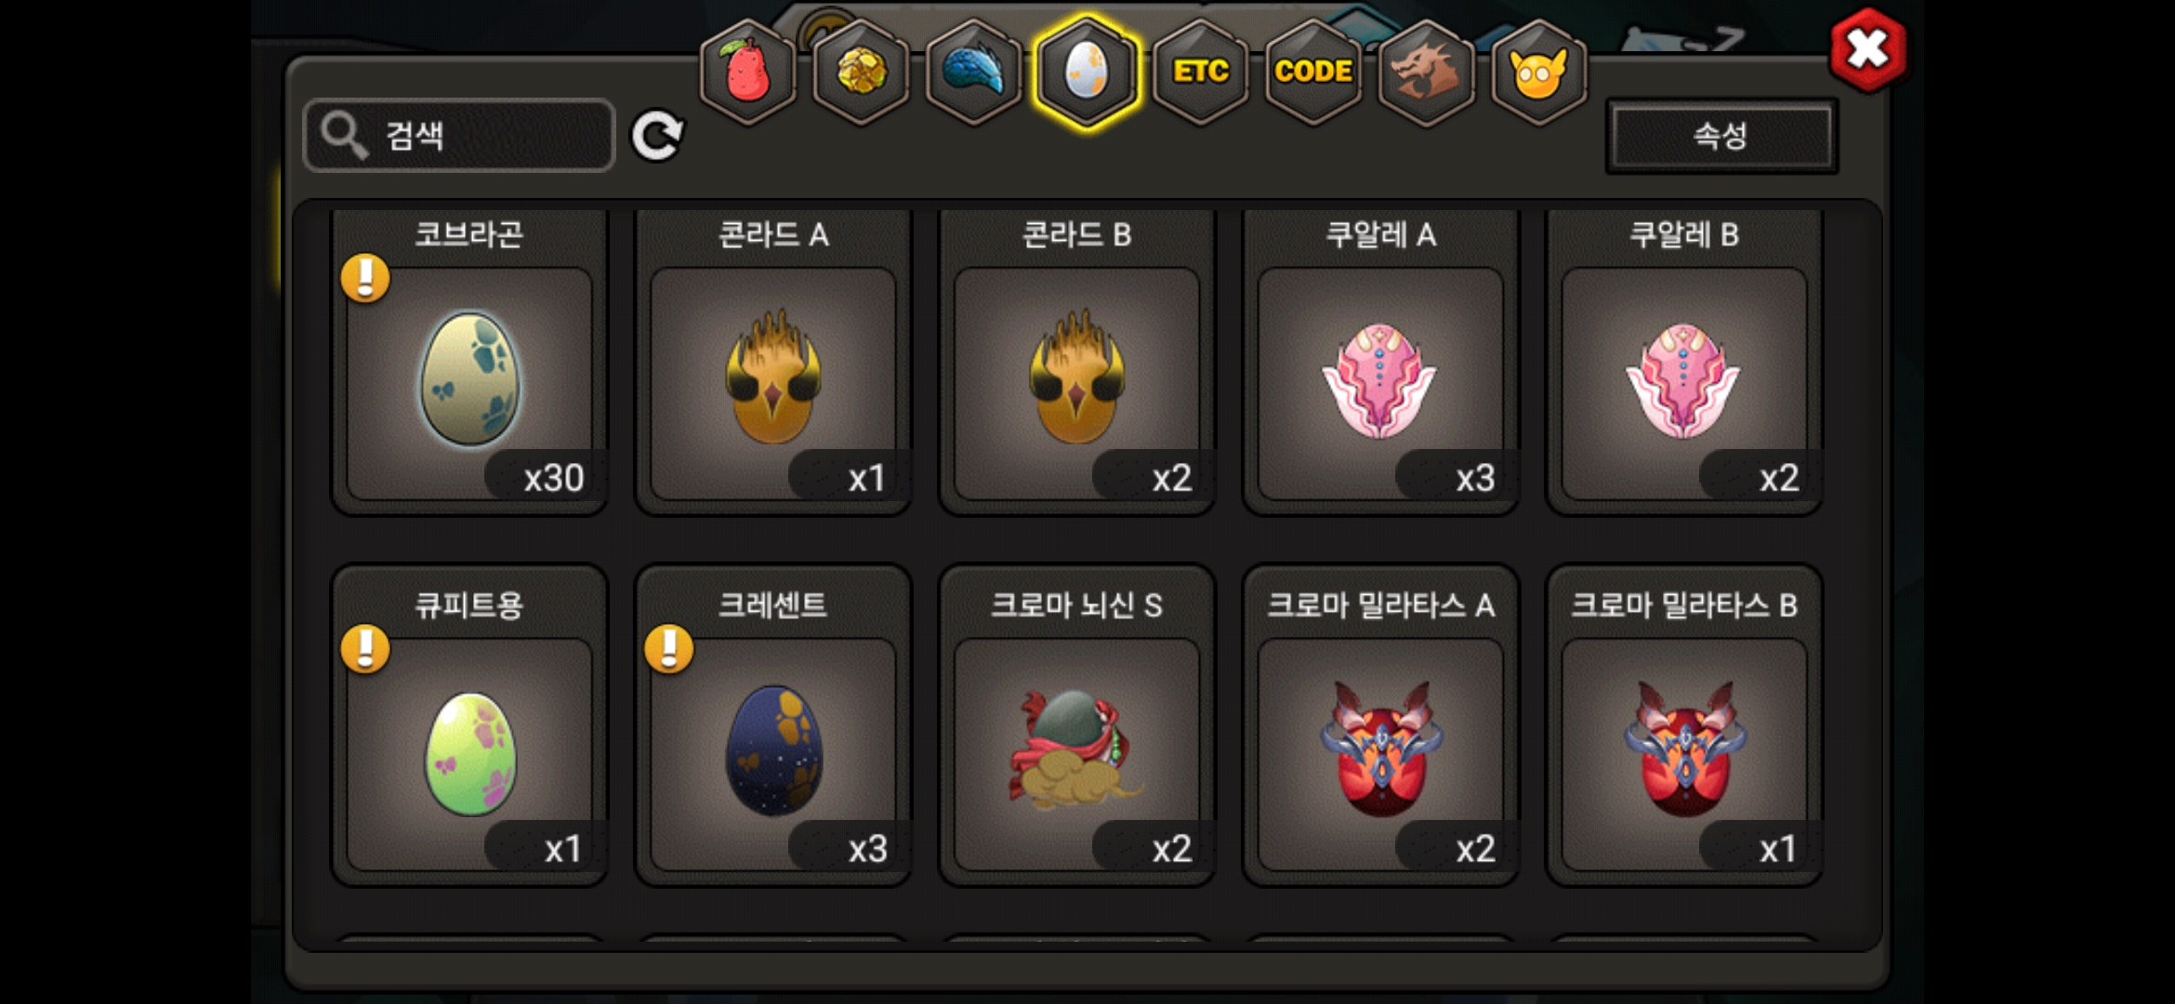Select the gold nugget category icon
This screenshot has height=1004, width=2175.
pos(861,72)
